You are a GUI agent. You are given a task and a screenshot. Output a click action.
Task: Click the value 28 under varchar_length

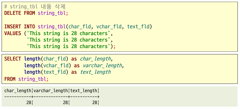[65, 103]
